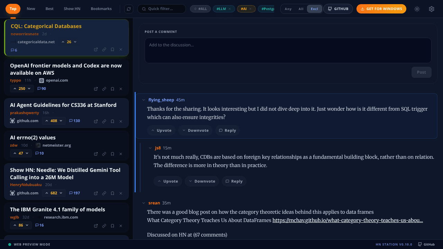The height and width of the screenshot is (249, 443).
Task: Downvote the CQL story with 26 points
Action: click(x=75, y=42)
